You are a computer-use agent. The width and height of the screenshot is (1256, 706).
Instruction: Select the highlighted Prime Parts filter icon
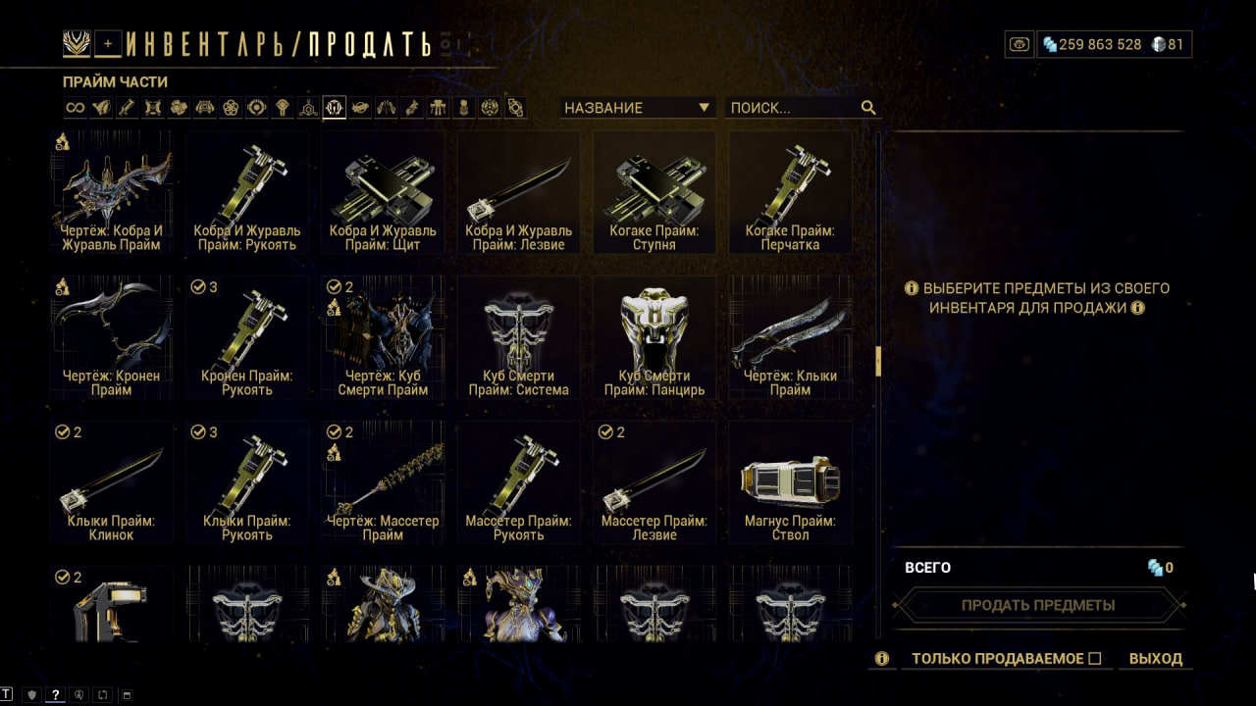coord(335,108)
